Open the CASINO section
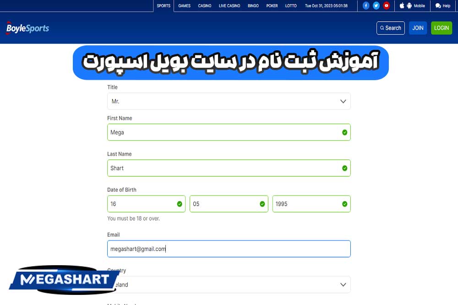 coord(204,5)
